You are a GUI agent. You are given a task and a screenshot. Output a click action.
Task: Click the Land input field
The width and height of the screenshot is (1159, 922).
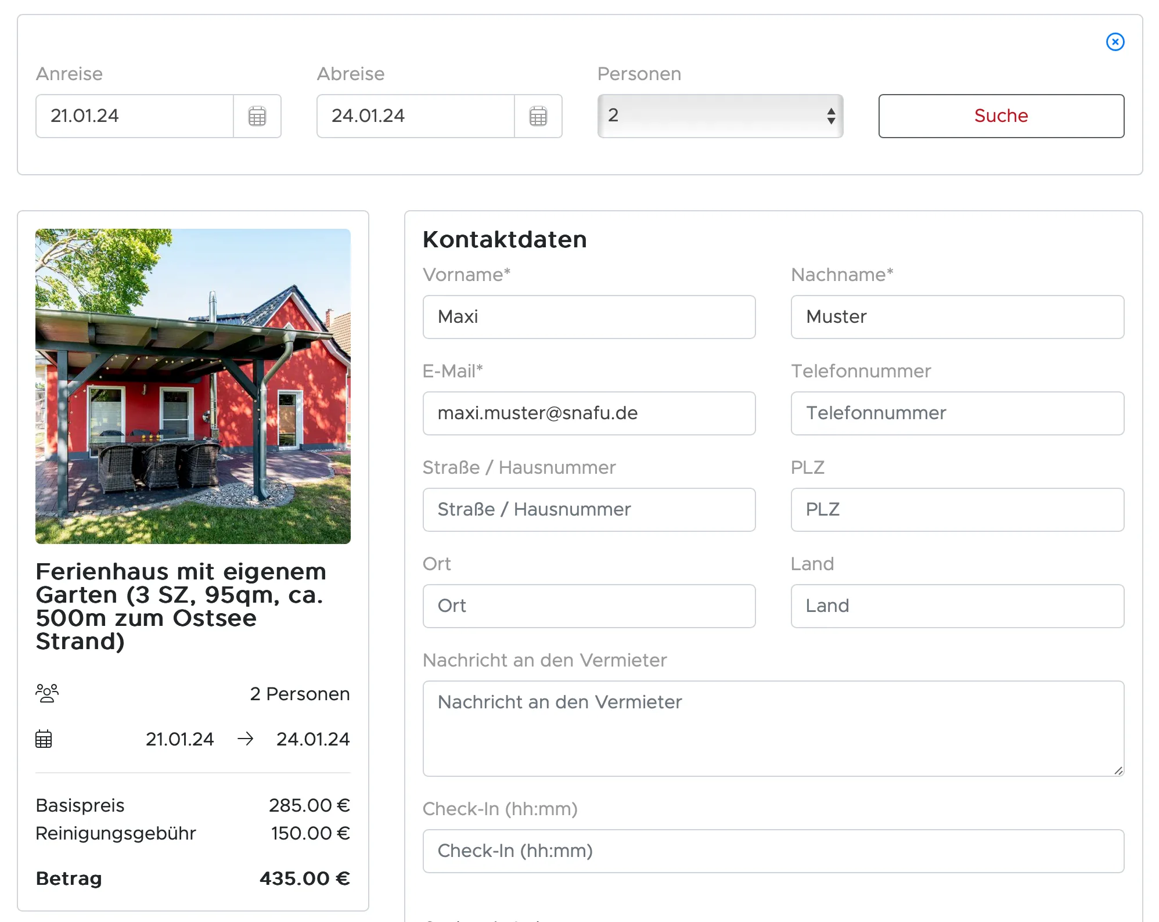(957, 606)
